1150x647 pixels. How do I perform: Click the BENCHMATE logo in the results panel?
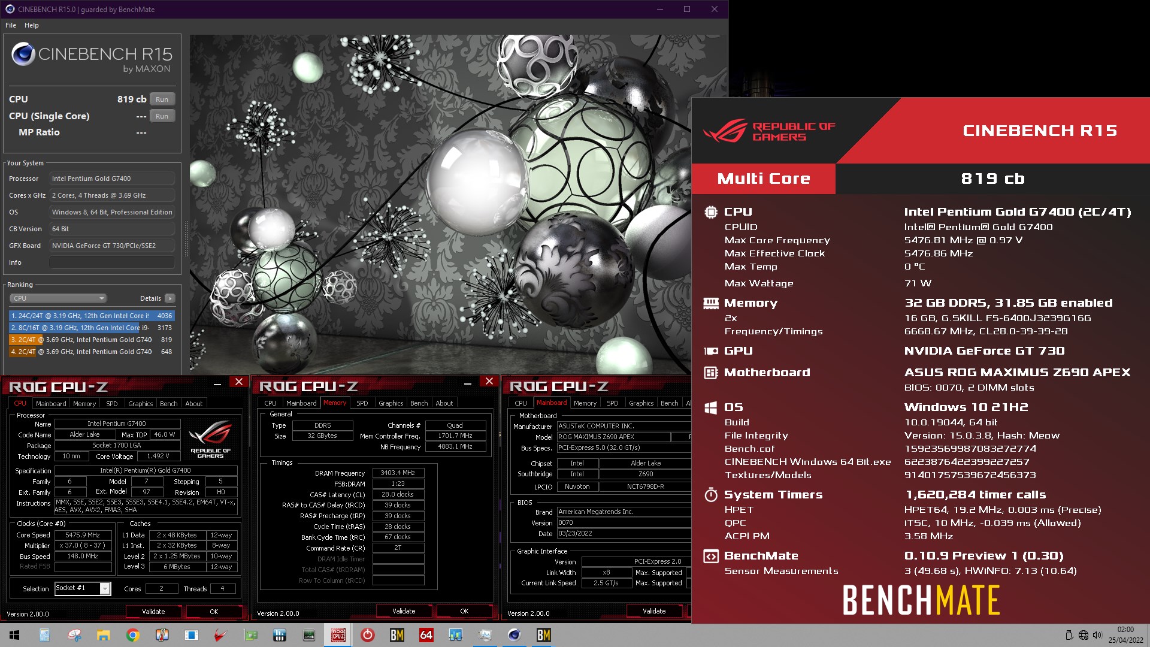[921, 600]
